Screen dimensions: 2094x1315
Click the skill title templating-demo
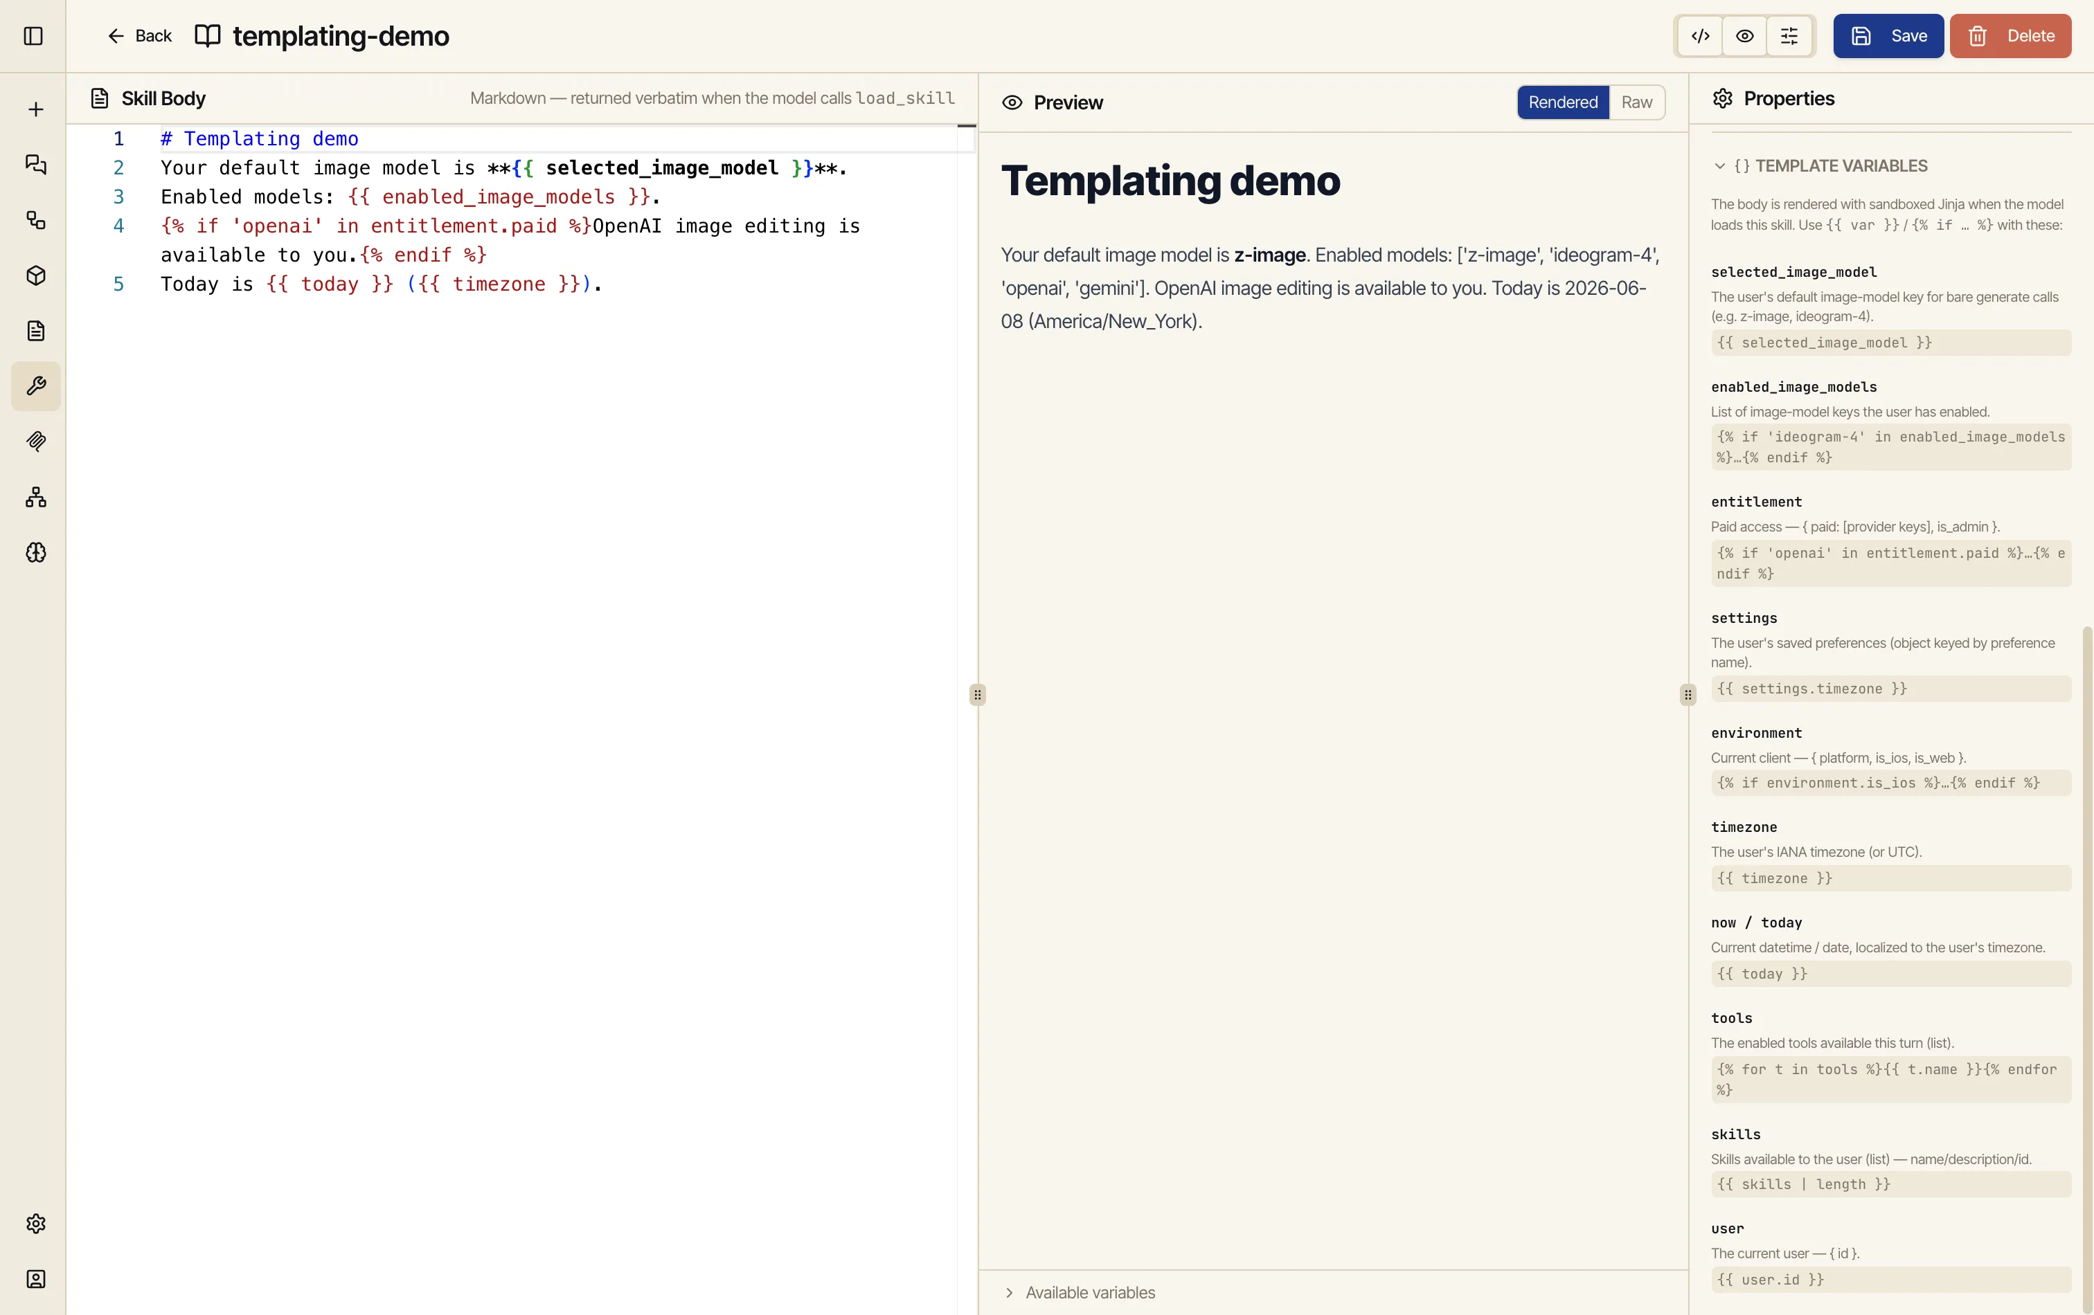pos(341,35)
